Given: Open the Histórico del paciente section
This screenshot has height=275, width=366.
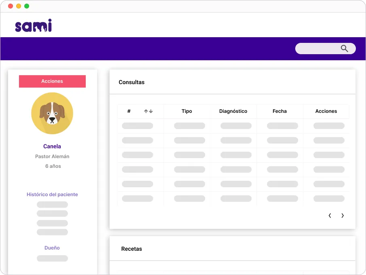Looking at the screenshot, I should (x=52, y=195).
